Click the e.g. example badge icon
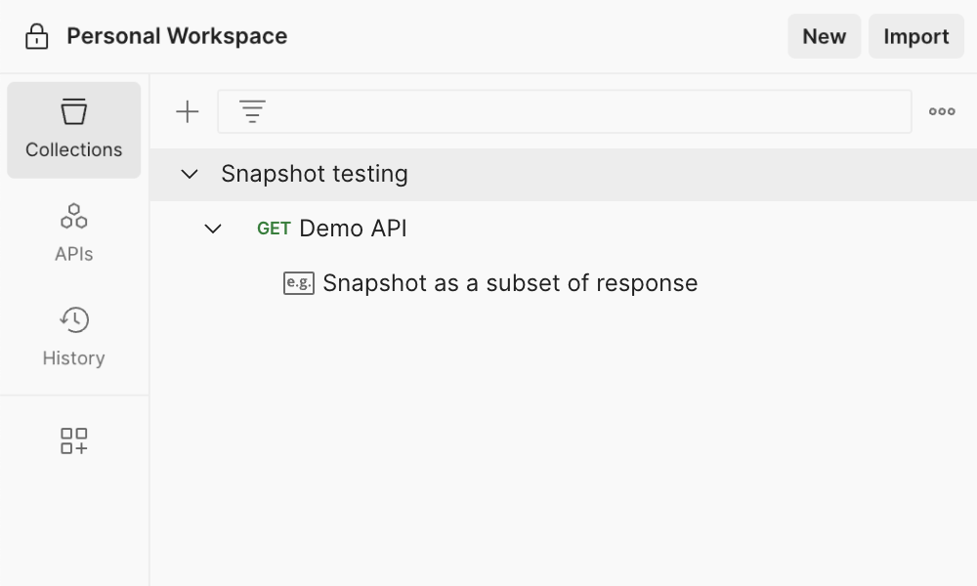This screenshot has height=586, width=977. (x=296, y=283)
